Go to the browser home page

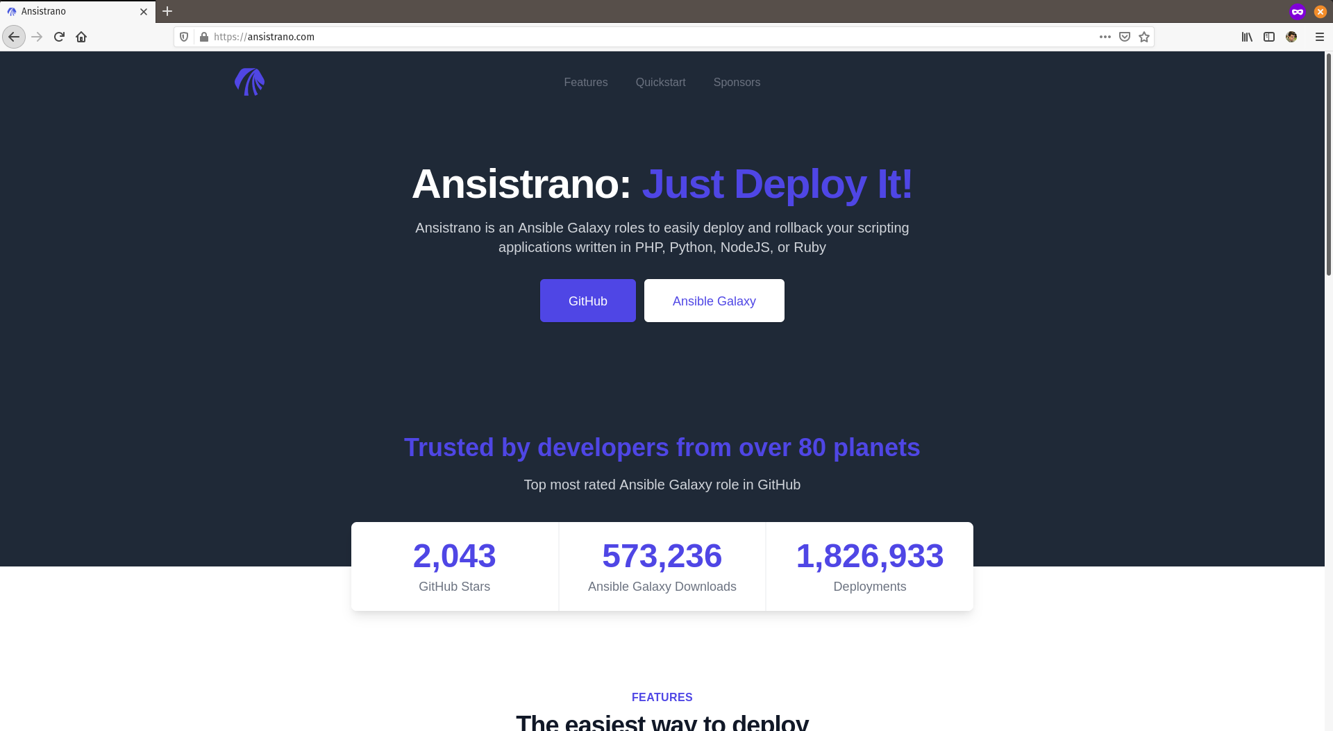click(x=81, y=37)
